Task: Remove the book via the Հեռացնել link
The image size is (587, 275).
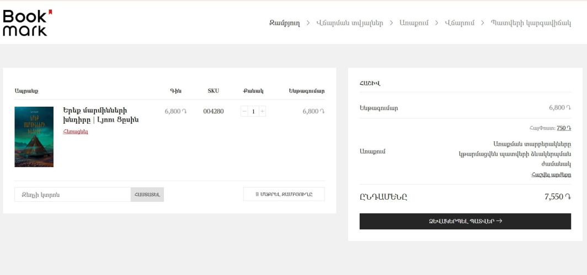Action: click(76, 131)
